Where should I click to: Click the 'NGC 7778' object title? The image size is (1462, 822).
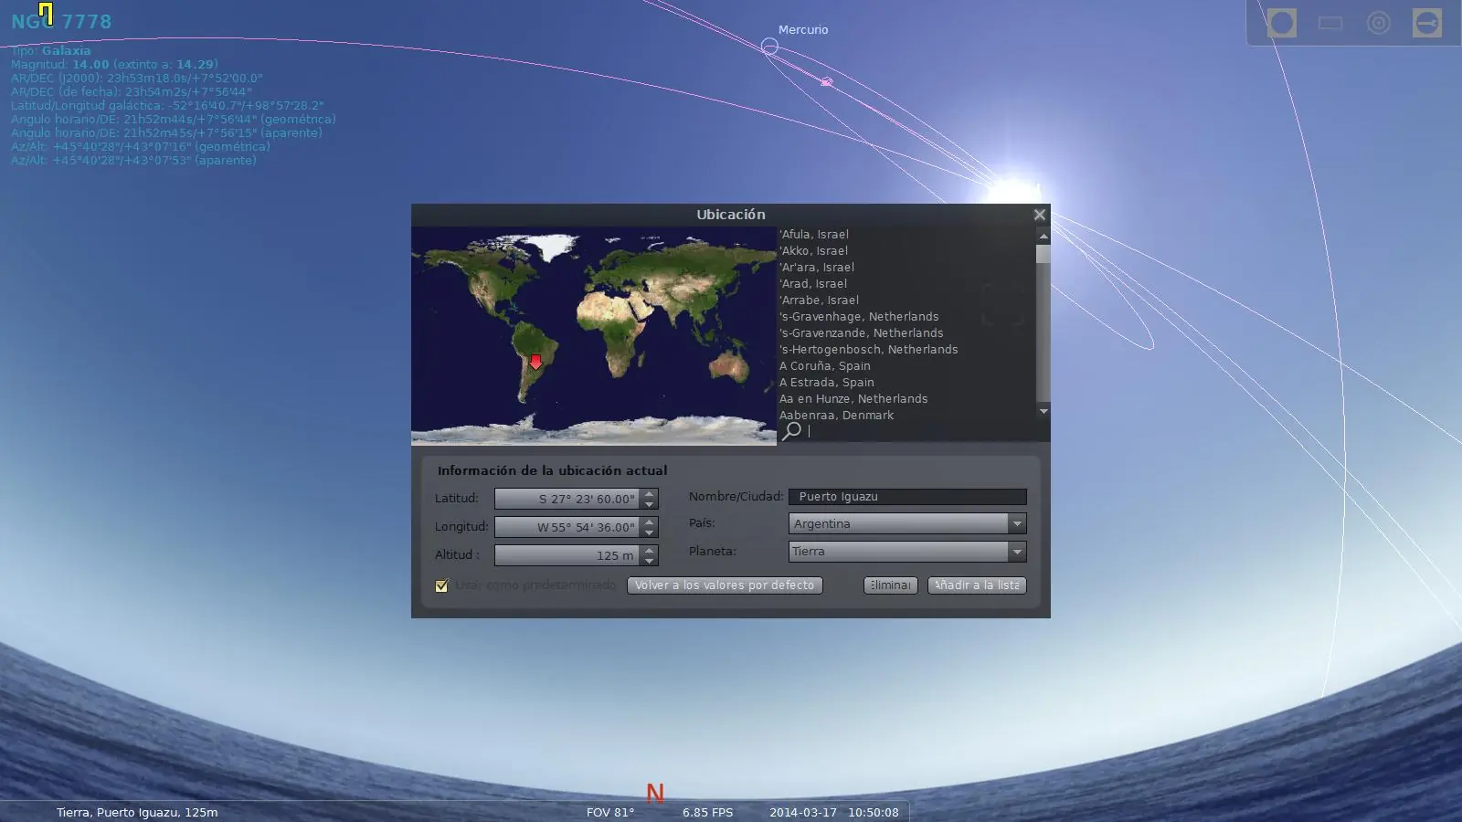click(61, 21)
